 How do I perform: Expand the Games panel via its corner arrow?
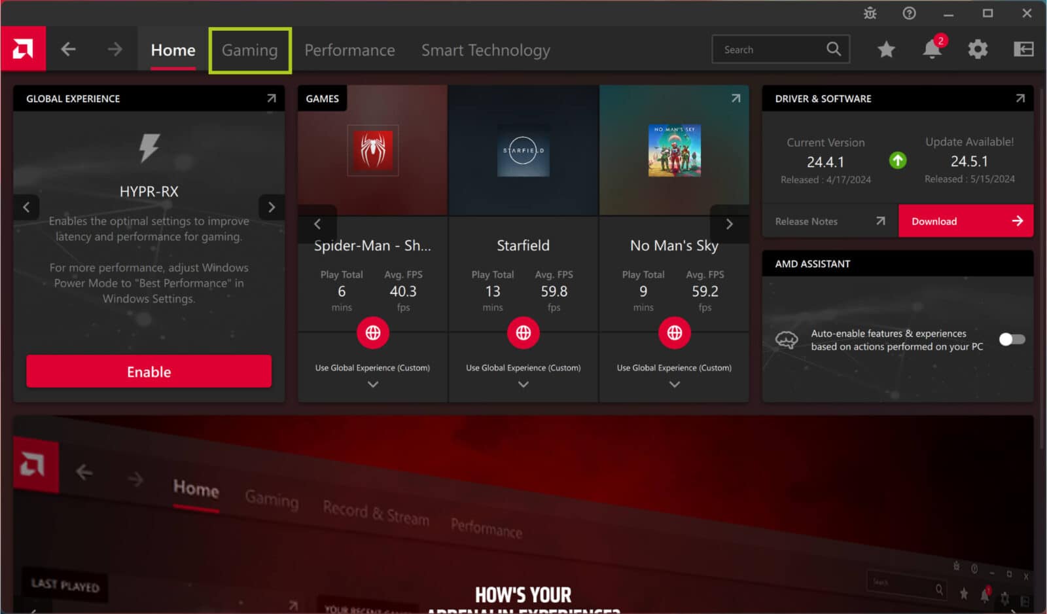736,98
